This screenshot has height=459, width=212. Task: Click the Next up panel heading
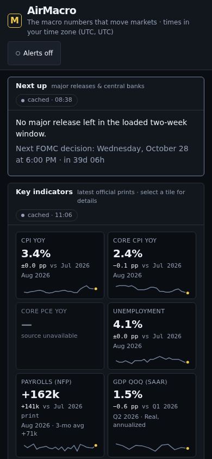pyautogui.click(x=32, y=86)
